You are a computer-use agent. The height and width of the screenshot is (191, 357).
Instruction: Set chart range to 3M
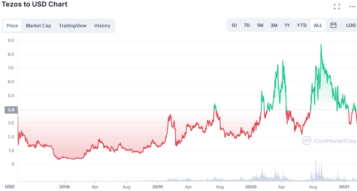tap(274, 25)
